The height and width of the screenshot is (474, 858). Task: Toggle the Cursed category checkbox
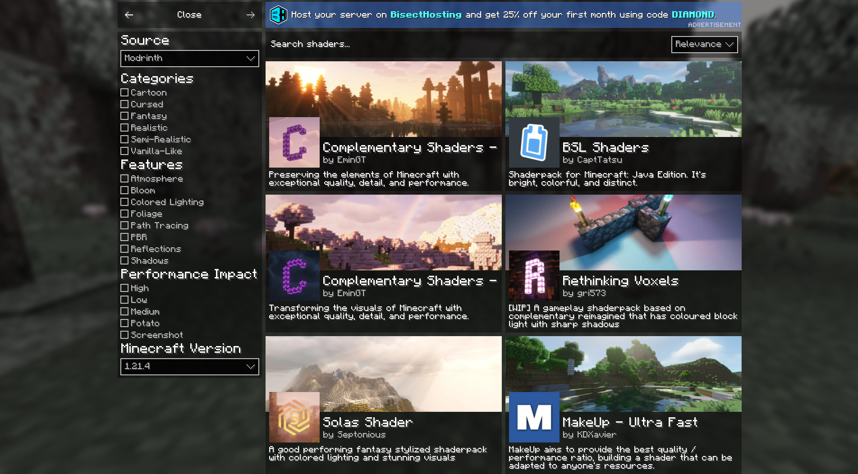(124, 104)
